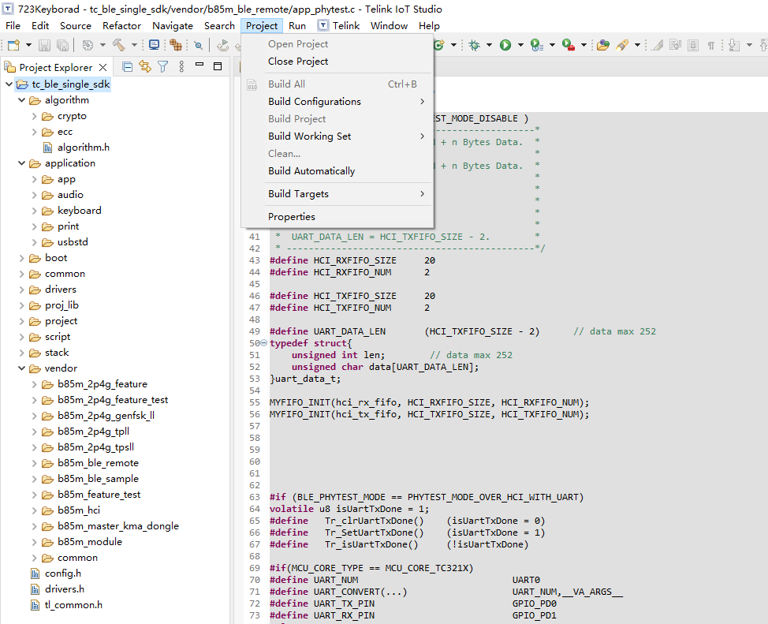Viewport: 768px width, 624px height.
Task: Click Collapse All icon in Project Explorer
Action: [128, 67]
